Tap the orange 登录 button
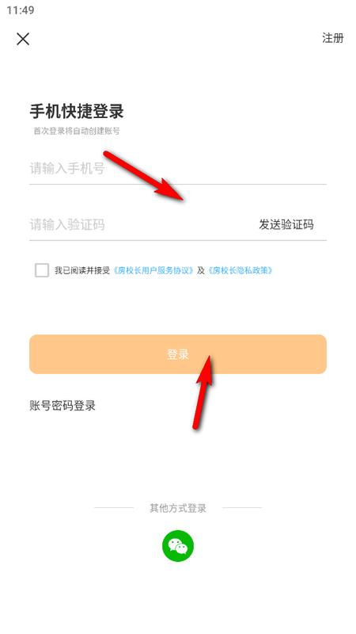 (178, 354)
